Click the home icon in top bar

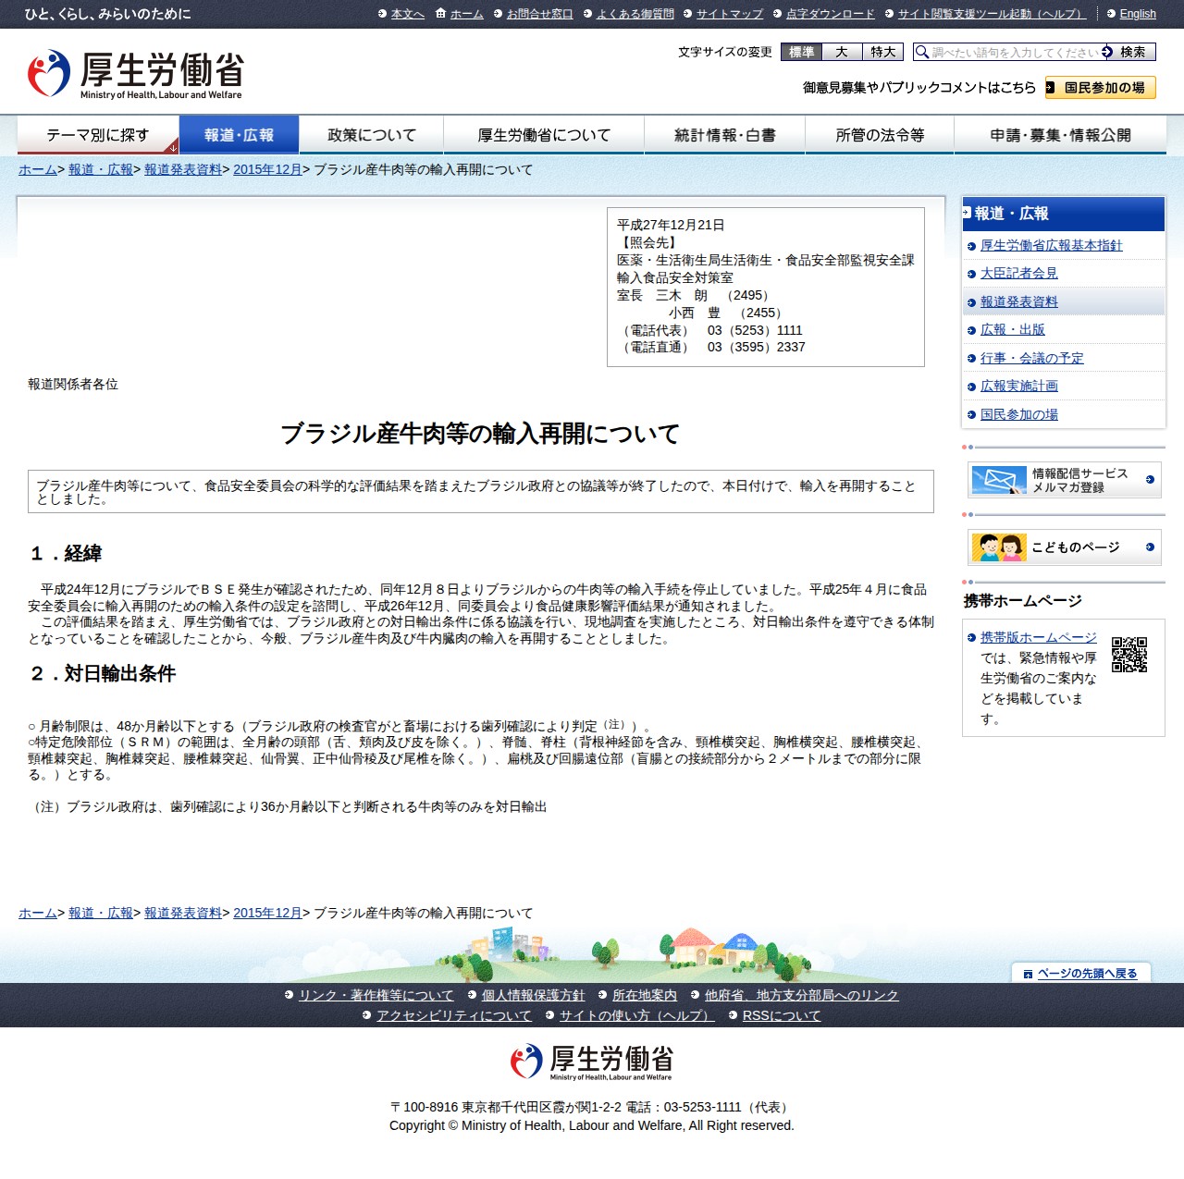(x=438, y=14)
